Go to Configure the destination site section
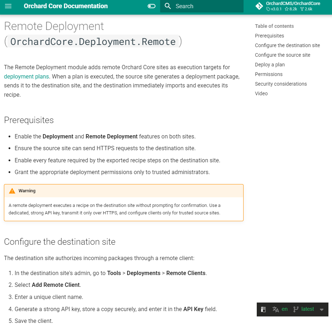The image size is (332, 330). click(x=287, y=45)
